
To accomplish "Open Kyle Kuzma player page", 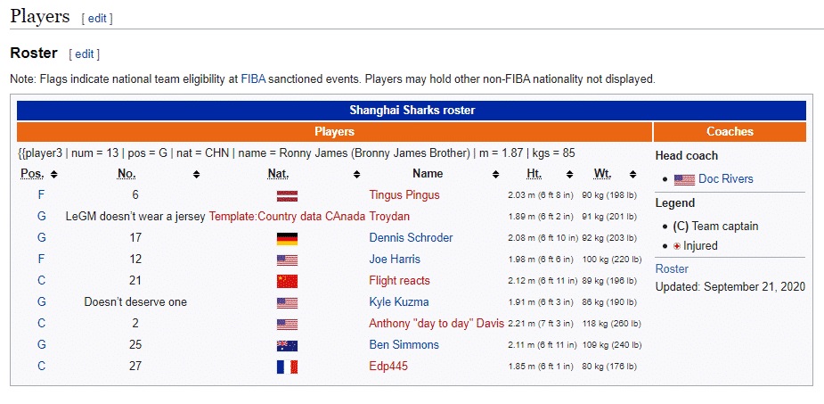I will tap(399, 302).
